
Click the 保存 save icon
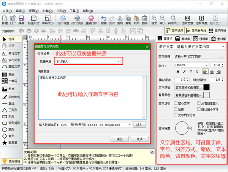click(x=21, y=20)
